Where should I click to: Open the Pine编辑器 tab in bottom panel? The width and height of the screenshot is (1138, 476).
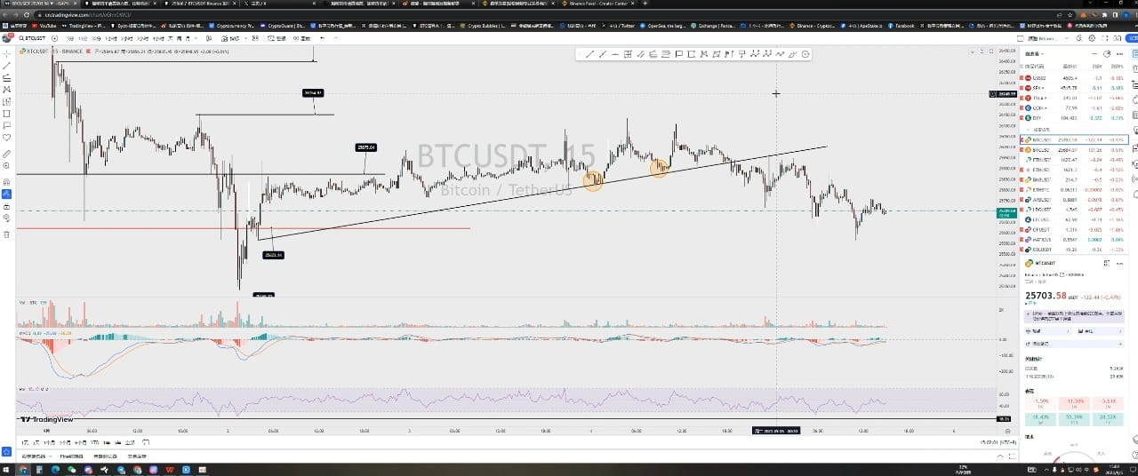click(x=71, y=456)
